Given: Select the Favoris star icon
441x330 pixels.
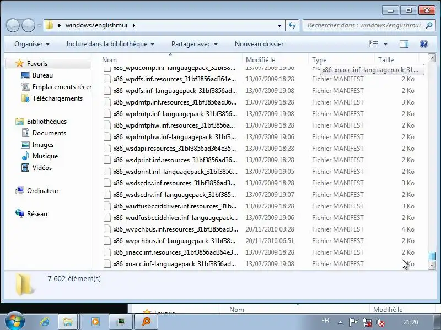Looking at the screenshot, I should [20, 63].
